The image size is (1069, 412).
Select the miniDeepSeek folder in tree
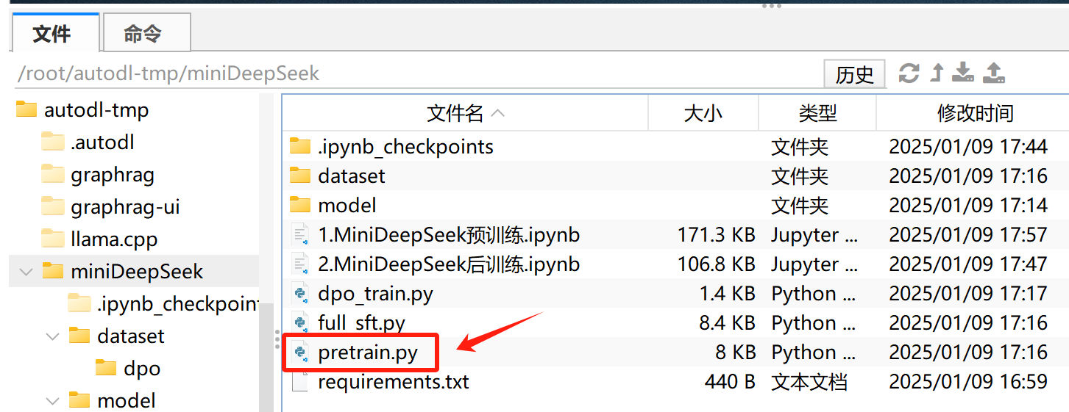coord(137,272)
